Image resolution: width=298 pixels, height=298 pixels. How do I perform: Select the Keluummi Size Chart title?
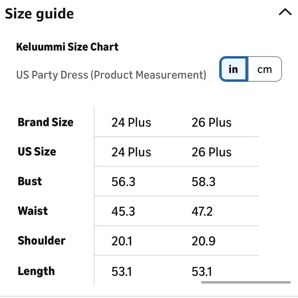pyautogui.click(x=67, y=47)
